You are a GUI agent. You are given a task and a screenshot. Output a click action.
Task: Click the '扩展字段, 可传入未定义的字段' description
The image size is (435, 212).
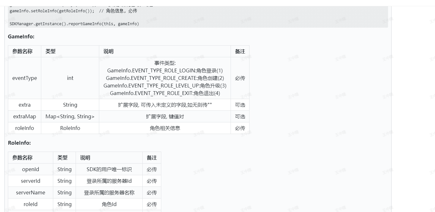pyautogui.click(x=165, y=105)
